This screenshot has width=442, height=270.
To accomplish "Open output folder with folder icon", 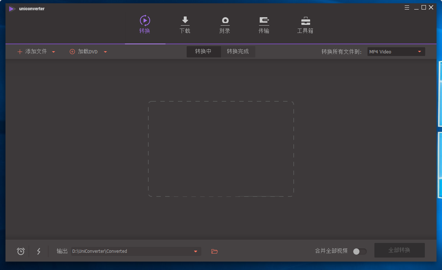I will click(214, 251).
